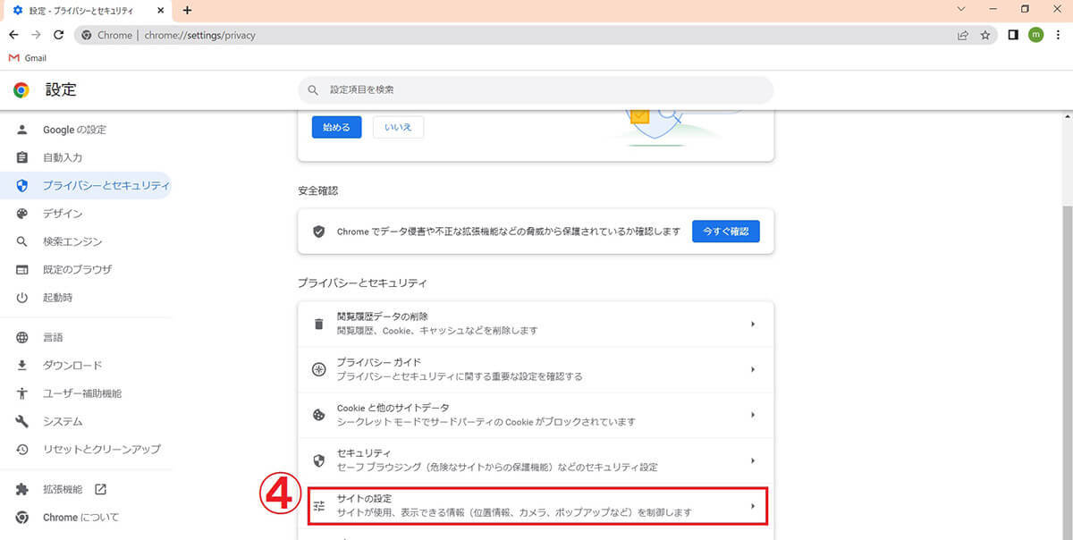The height and width of the screenshot is (540, 1073).
Task: Bookmark page with the star icon
Action: point(985,35)
